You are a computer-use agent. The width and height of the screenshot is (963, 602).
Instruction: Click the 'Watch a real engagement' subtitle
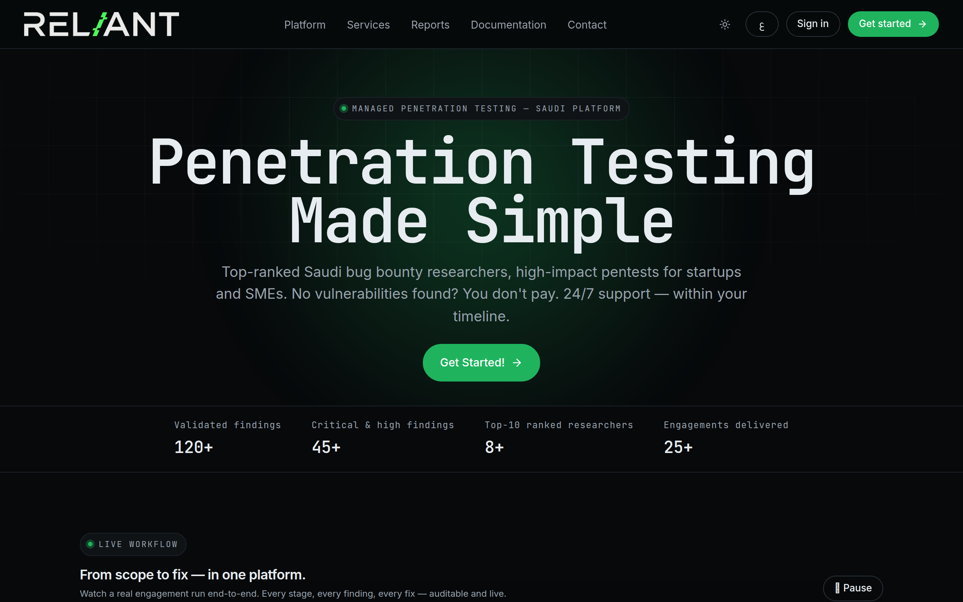[293, 594]
